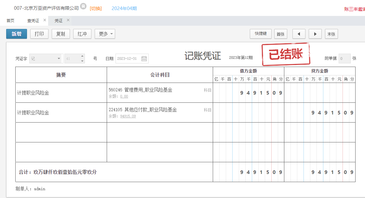Open the 凭证字 dropdown
This screenshot has width=365, height=198.
(46, 59)
